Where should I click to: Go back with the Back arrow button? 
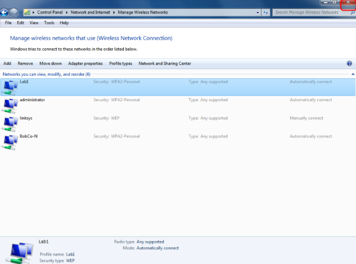4,12
